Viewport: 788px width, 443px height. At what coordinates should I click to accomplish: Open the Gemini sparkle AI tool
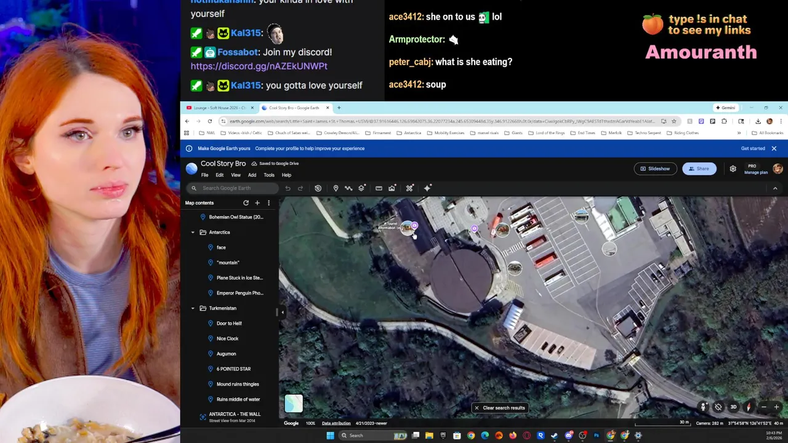[x=427, y=188]
